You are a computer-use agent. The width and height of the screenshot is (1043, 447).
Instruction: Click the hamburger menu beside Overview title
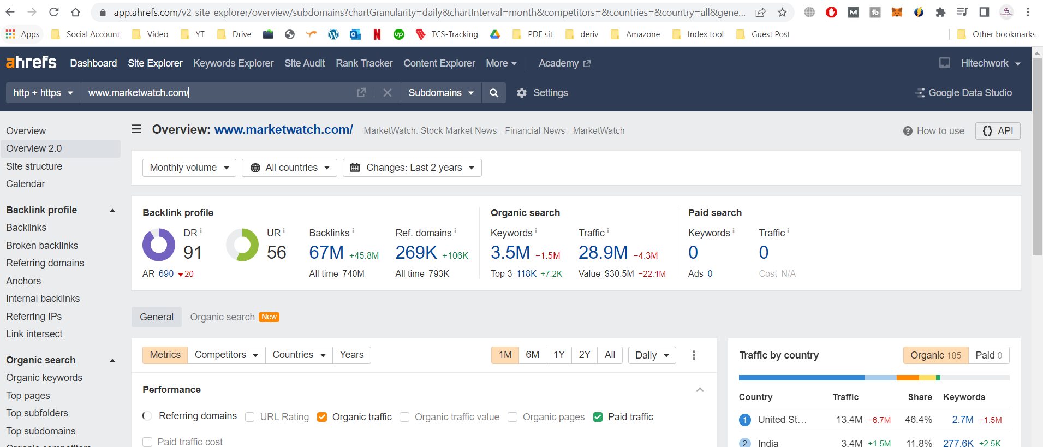click(x=136, y=129)
